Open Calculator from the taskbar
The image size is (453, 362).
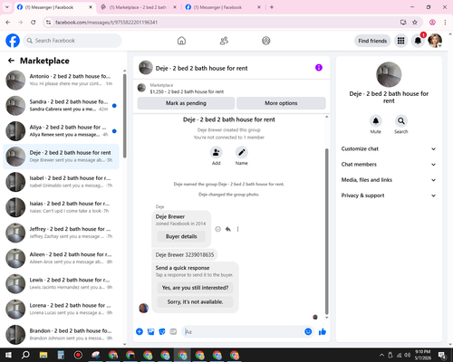point(61,355)
